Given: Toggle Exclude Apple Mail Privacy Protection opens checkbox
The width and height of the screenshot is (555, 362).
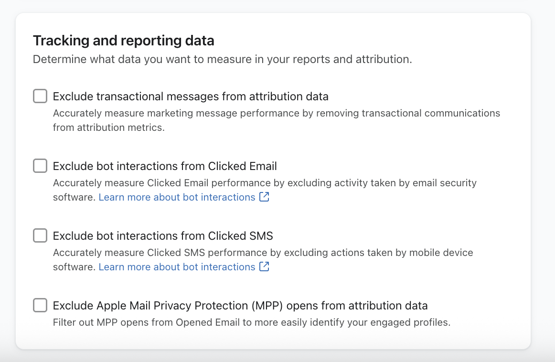Looking at the screenshot, I should click(40, 305).
